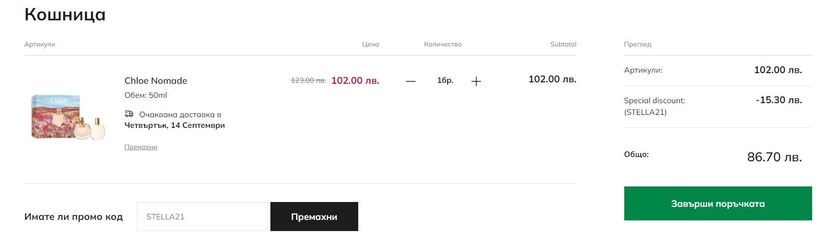
Task: Decrease quantity with the minus icon
Action: click(411, 81)
